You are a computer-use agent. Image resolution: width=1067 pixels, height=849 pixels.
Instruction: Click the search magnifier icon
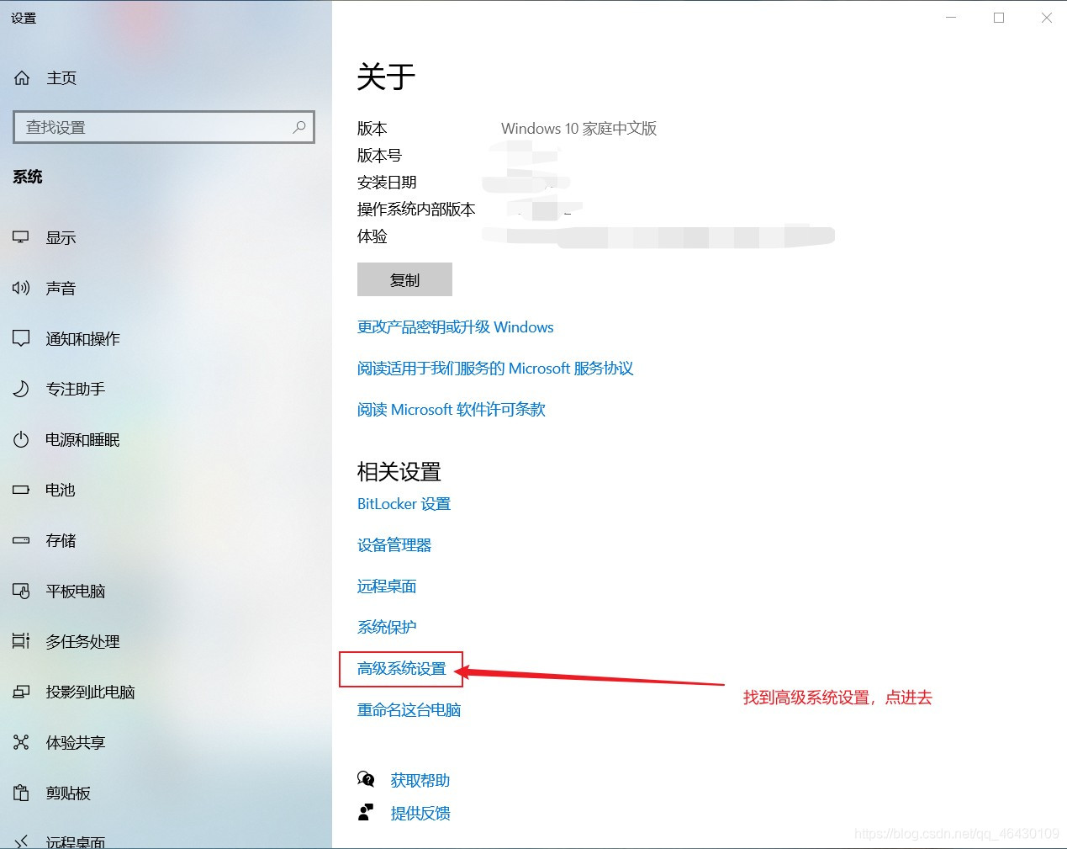(x=298, y=127)
